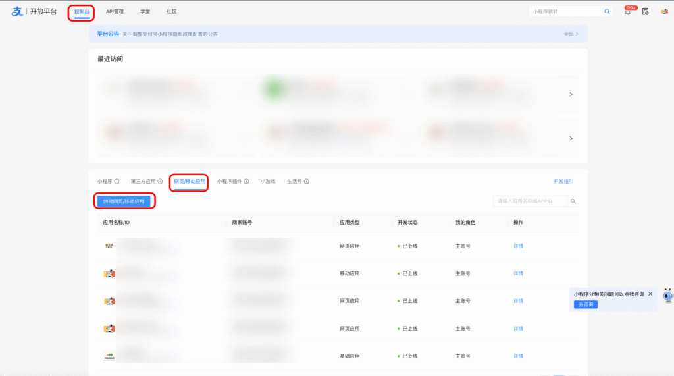
Task: Click the 去咨询 button
Action: (585, 304)
